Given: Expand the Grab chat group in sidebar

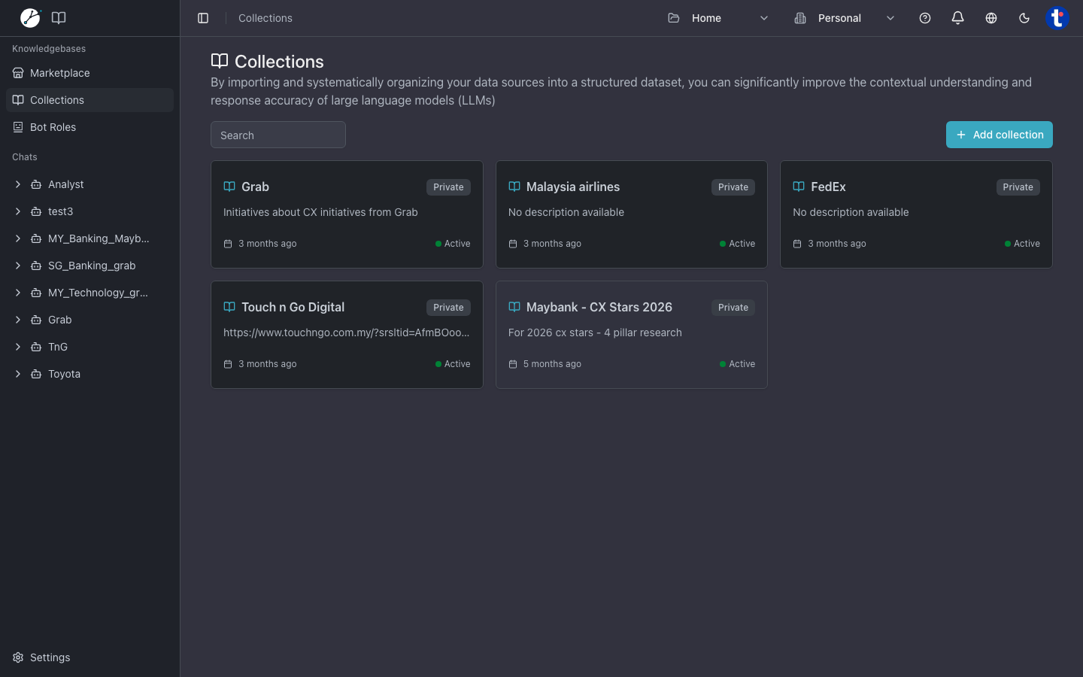Looking at the screenshot, I should [18, 320].
